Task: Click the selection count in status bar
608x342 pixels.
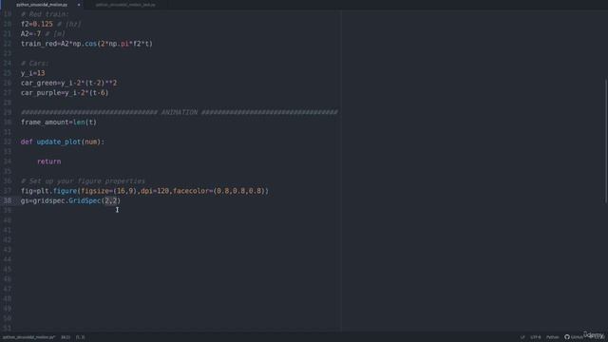Action: pyautogui.click(x=80, y=337)
